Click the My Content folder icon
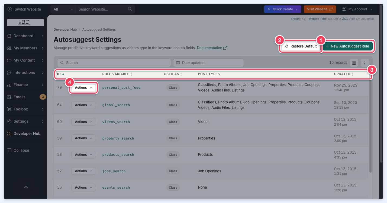 coord(9,60)
